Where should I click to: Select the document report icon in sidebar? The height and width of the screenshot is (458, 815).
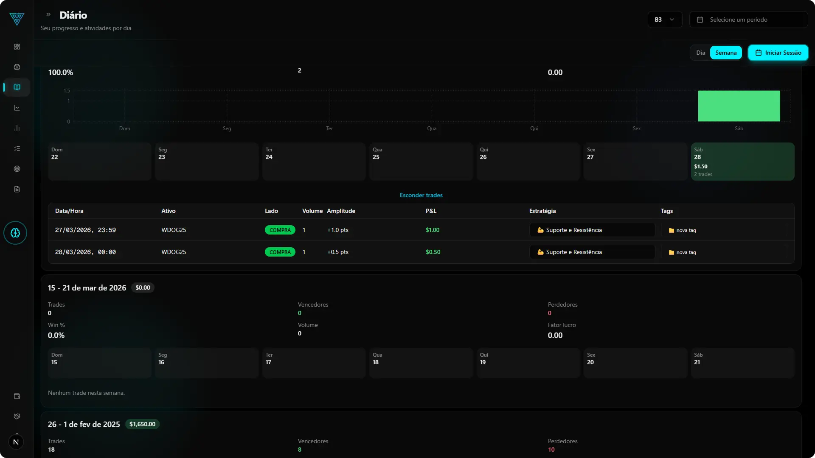(17, 189)
